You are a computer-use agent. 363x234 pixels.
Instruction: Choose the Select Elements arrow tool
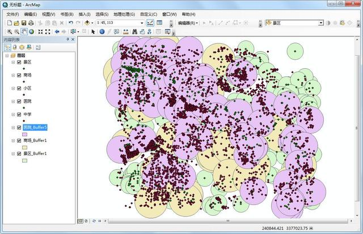pos(93,32)
